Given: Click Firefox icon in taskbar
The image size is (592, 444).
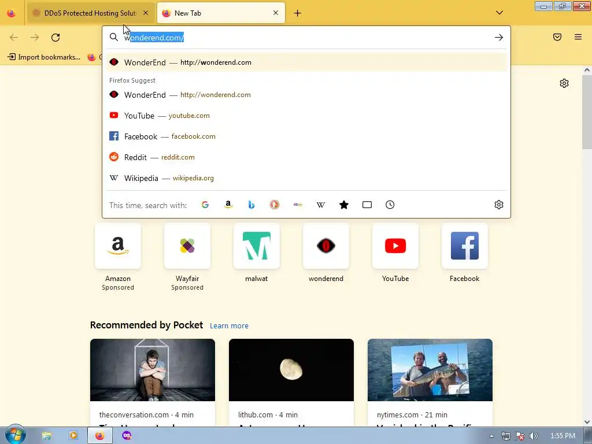Looking at the screenshot, I should pos(99,436).
